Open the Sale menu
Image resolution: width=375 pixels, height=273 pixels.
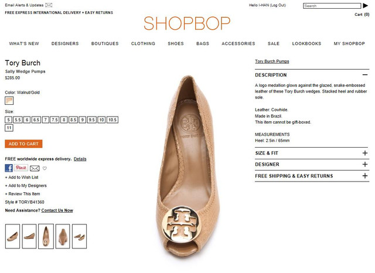click(x=274, y=43)
